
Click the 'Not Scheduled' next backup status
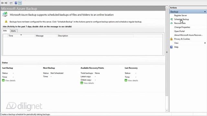[x=57, y=73]
